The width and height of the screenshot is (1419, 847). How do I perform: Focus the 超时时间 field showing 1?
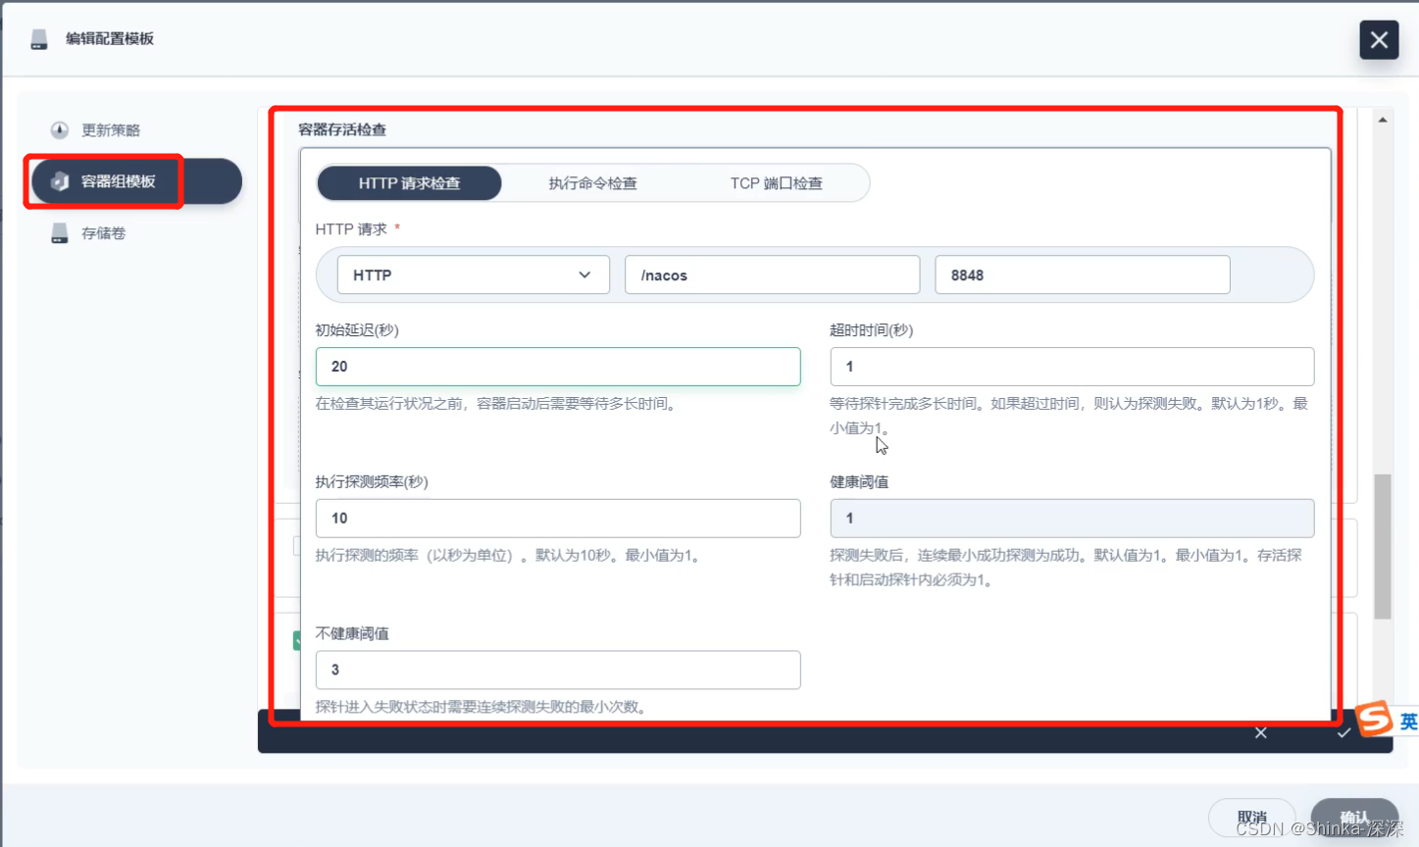pos(1072,367)
